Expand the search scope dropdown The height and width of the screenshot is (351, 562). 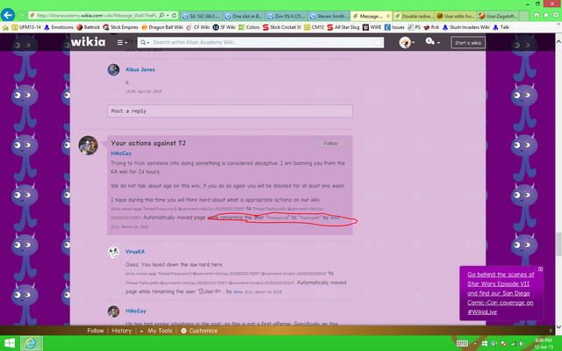click(x=144, y=42)
